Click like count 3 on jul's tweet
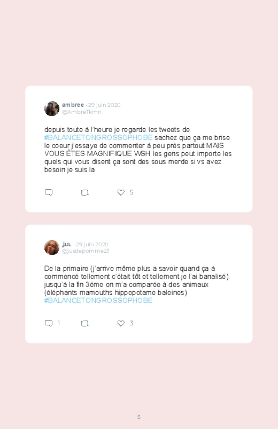Screen dimensions: 278x429 click(x=132, y=323)
